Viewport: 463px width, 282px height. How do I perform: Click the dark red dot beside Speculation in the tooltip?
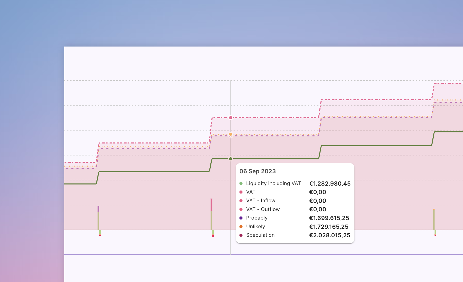point(241,235)
